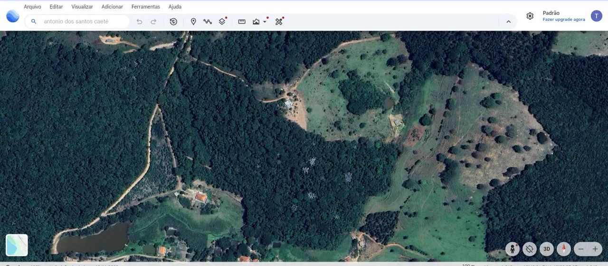Click the search magnifier icon
This screenshot has width=608, height=266.
[34, 21]
